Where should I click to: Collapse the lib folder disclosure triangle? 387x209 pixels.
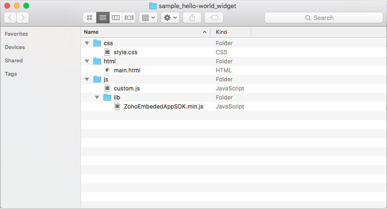click(x=97, y=98)
